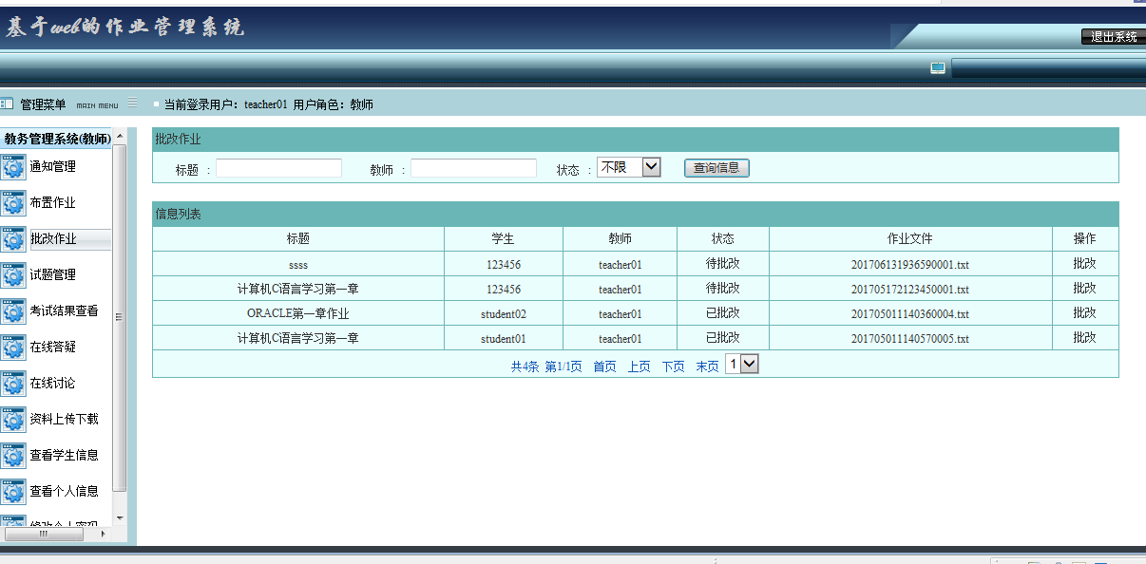The height and width of the screenshot is (564, 1146).
Task: Click the gear icon beside 资料上传下载
Action: pyautogui.click(x=13, y=420)
